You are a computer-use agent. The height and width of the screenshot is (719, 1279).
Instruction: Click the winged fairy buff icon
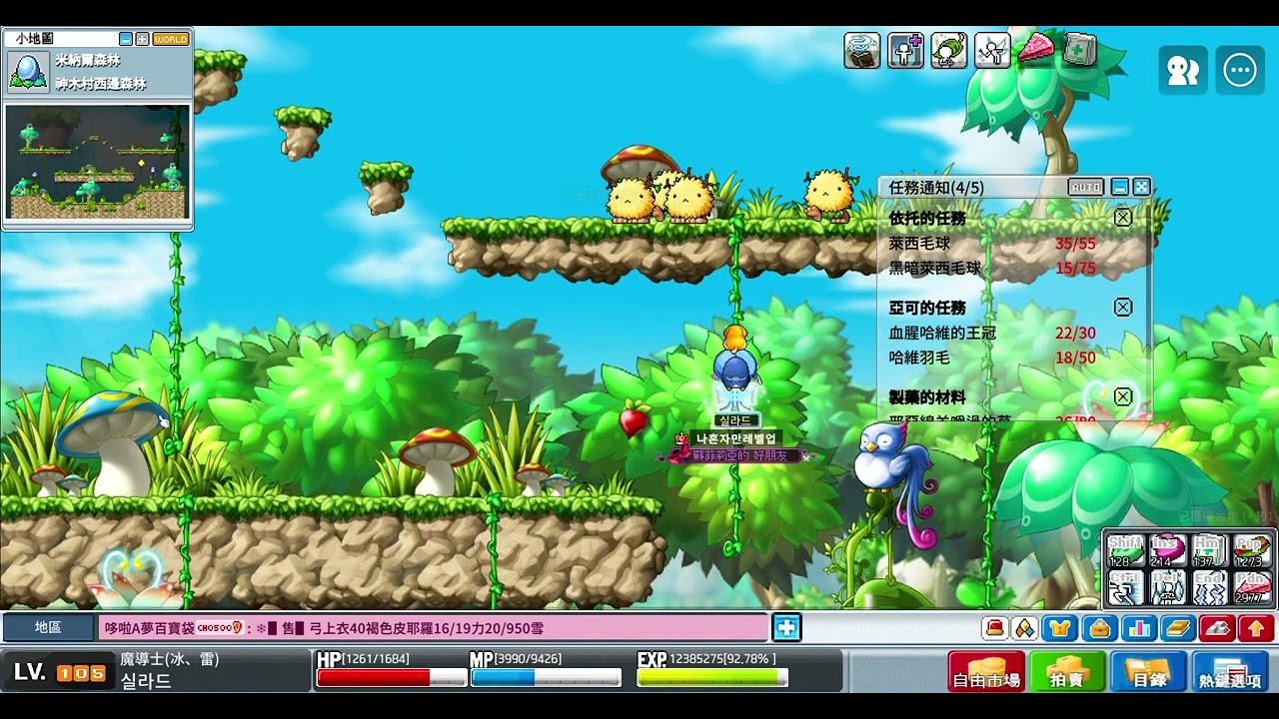click(992, 50)
